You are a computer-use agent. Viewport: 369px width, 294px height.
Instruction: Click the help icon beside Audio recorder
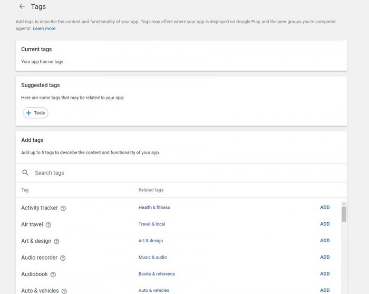pyautogui.click(x=63, y=258)
